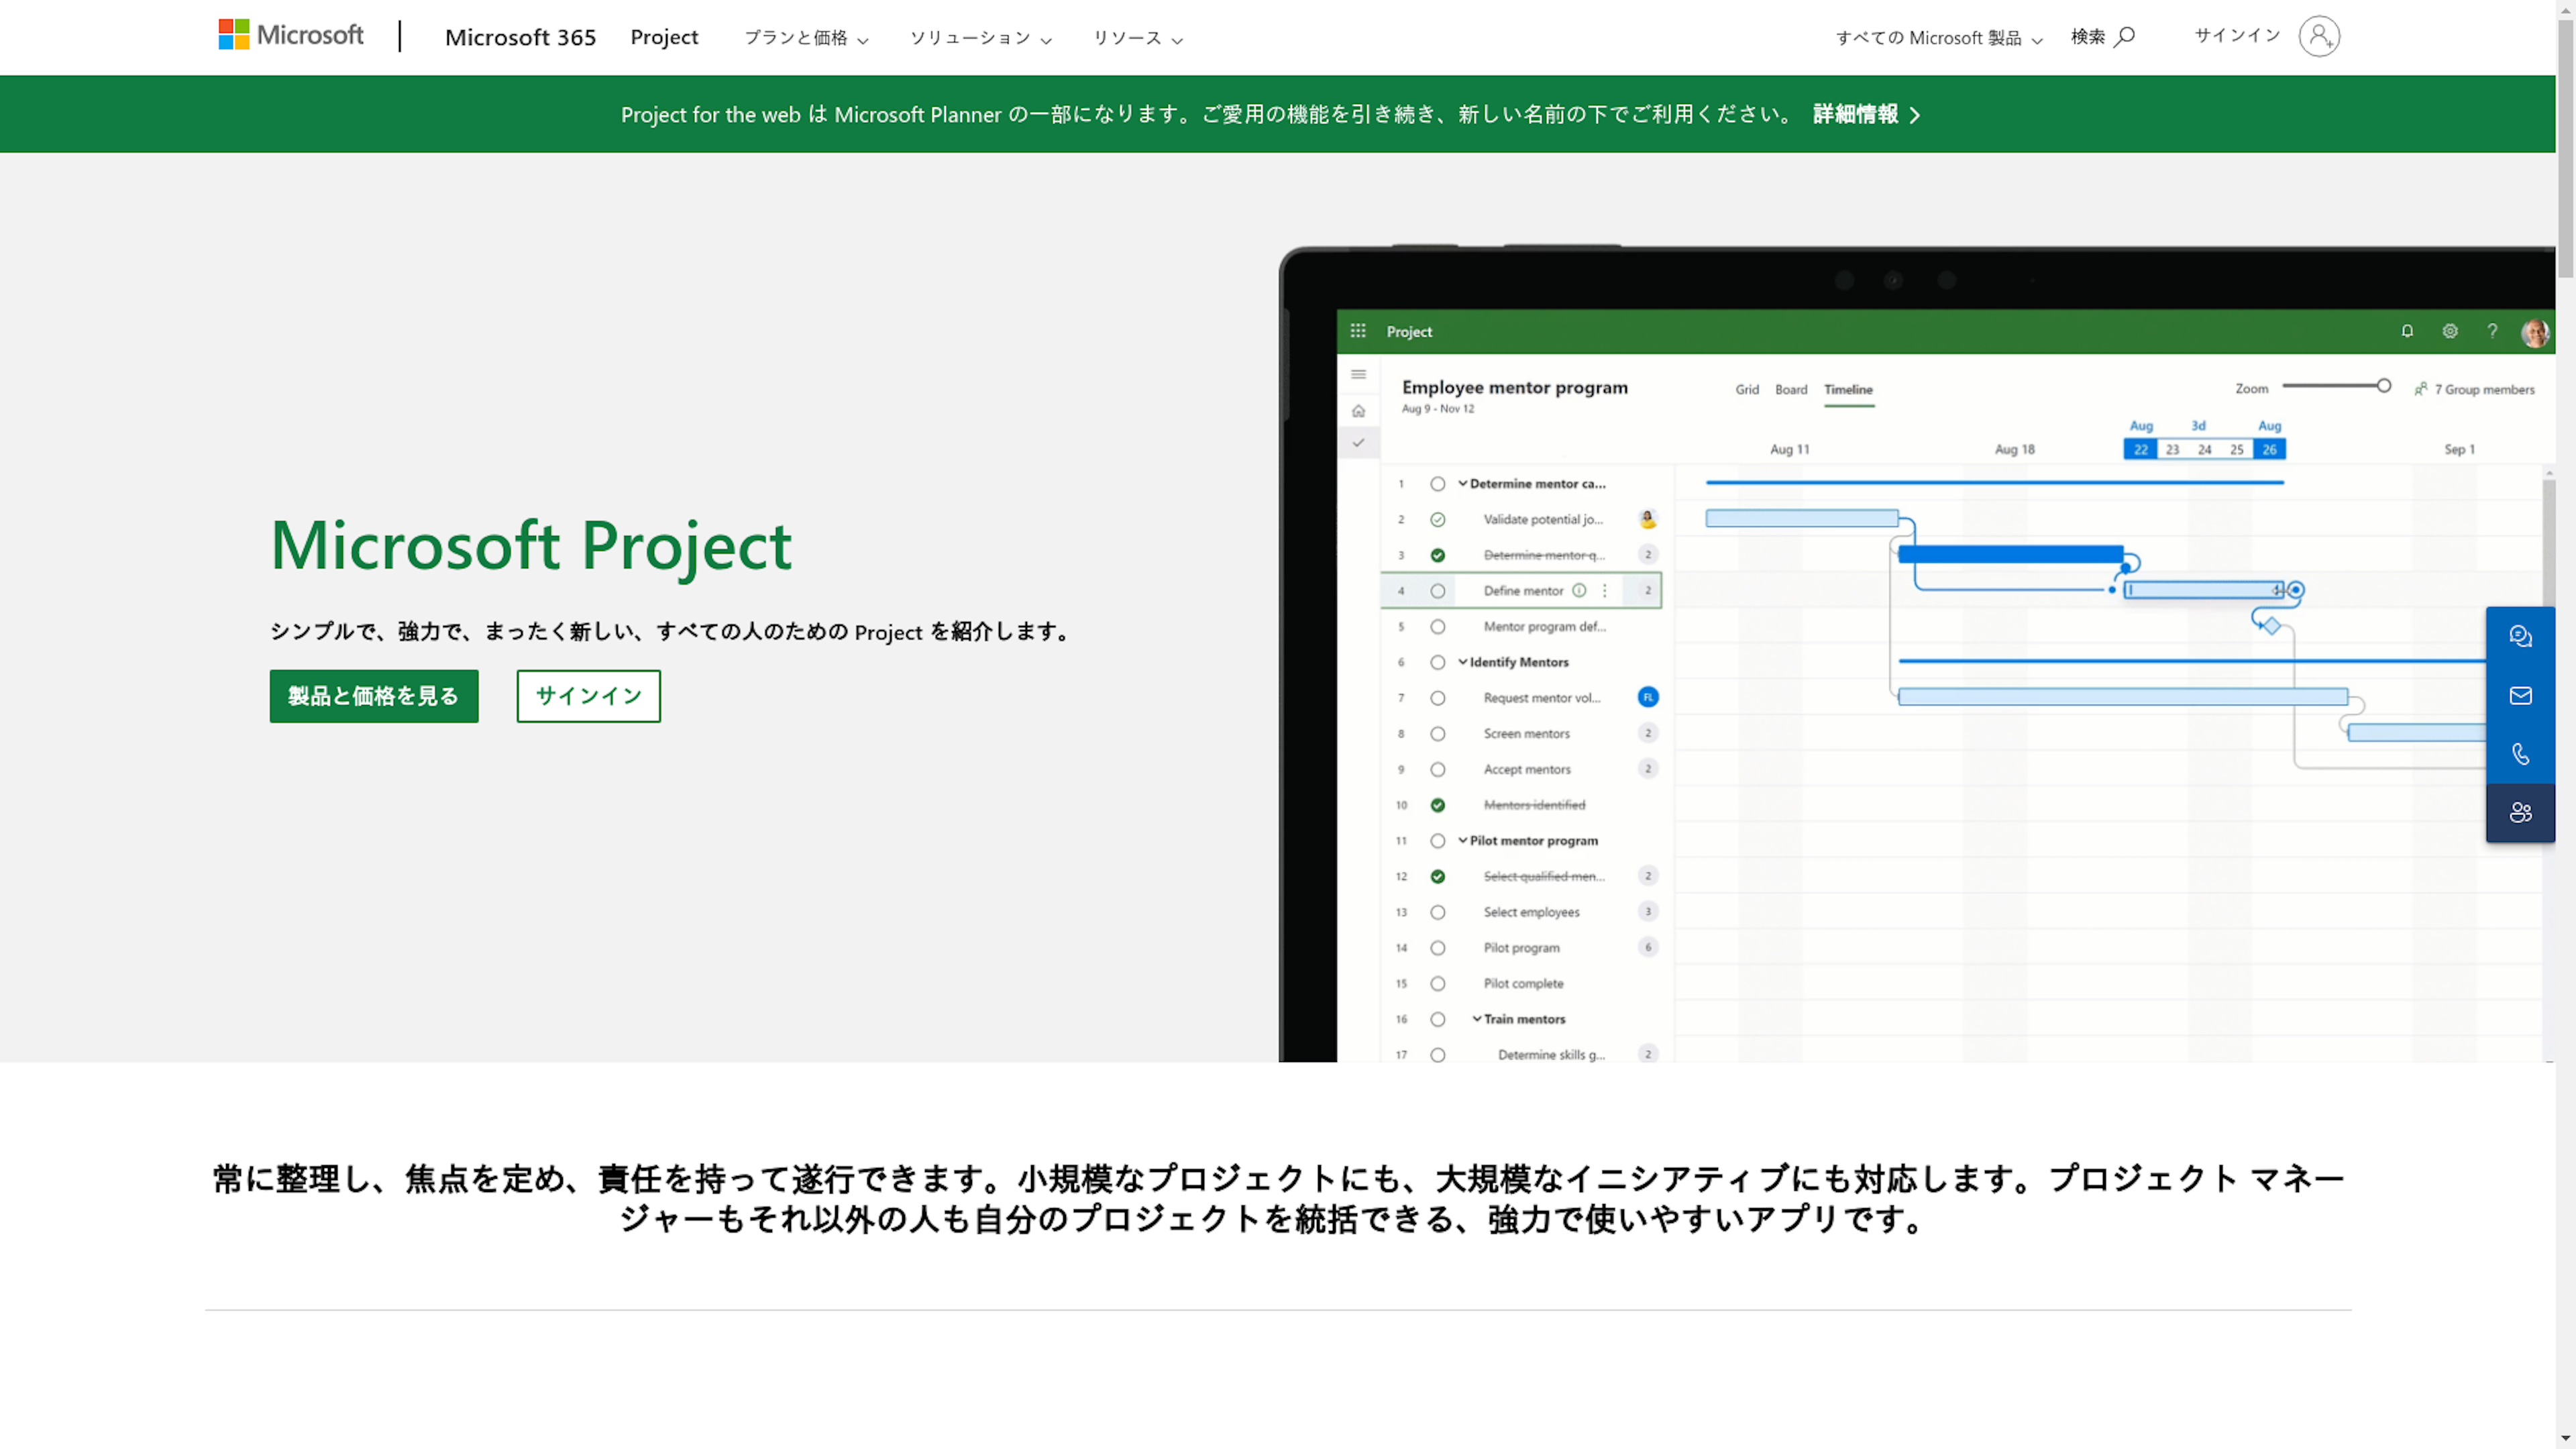This screenshot has height=1449, width=2576.
Task: Click the info icon on Define mentor
Action: coord(1579,590)
